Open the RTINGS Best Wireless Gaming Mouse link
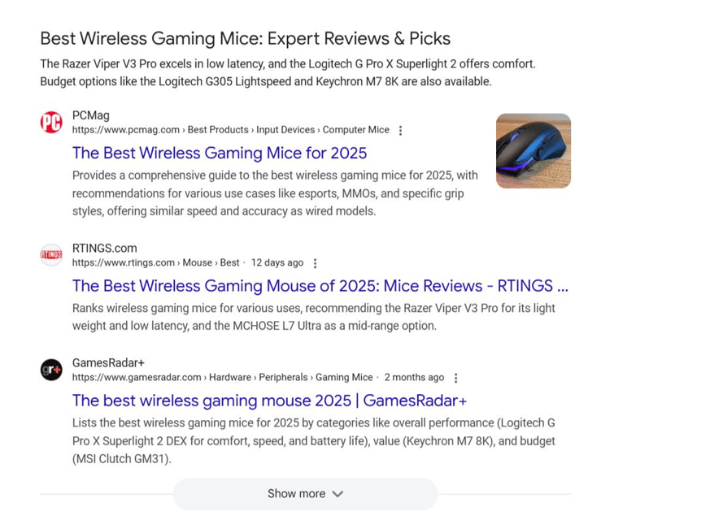 click(320, 286)
